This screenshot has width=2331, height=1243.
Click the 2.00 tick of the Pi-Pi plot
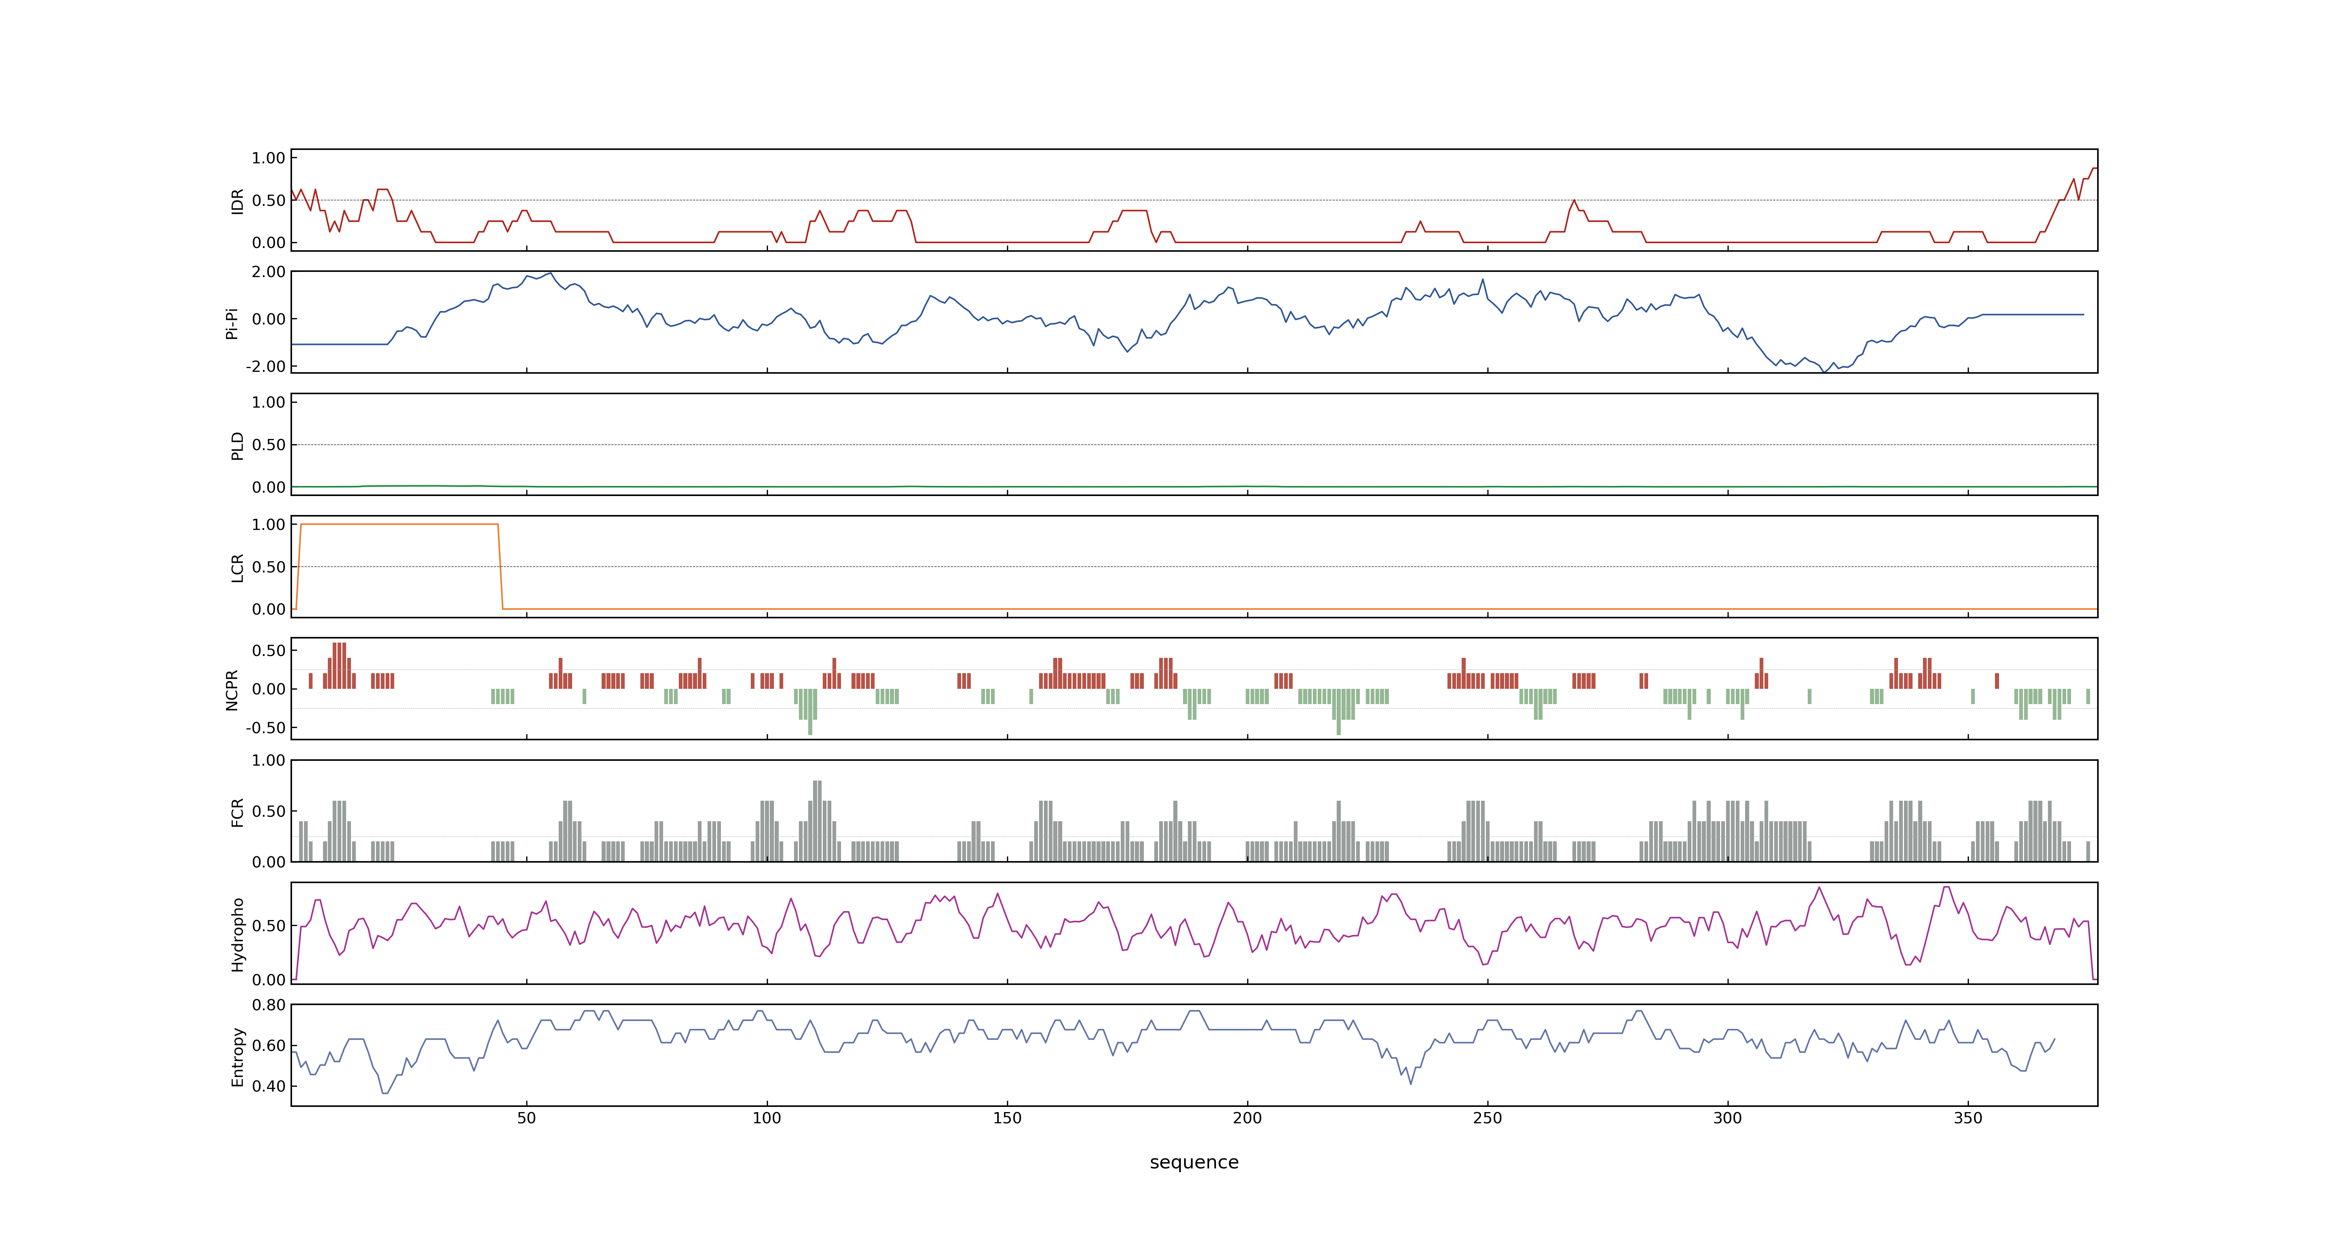(269, 272)
